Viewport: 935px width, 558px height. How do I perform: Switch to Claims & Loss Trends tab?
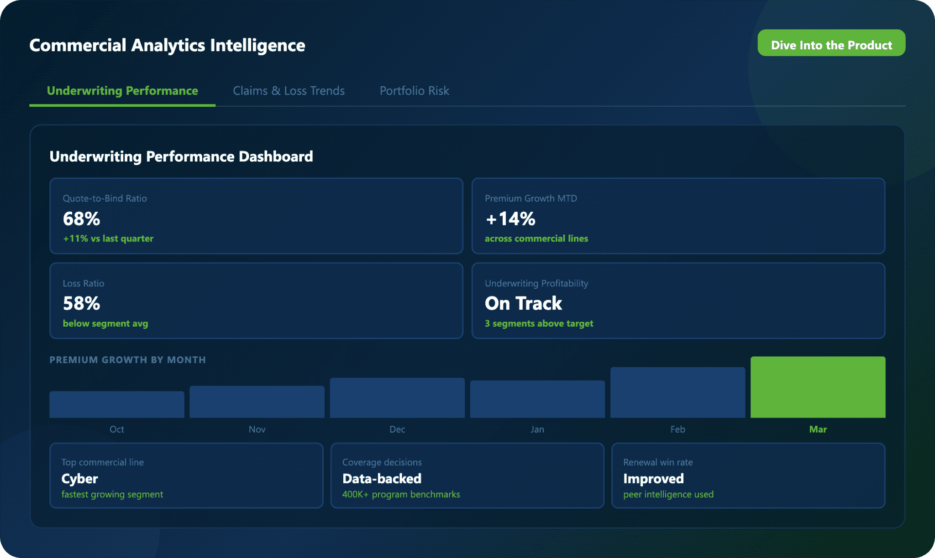289,91
